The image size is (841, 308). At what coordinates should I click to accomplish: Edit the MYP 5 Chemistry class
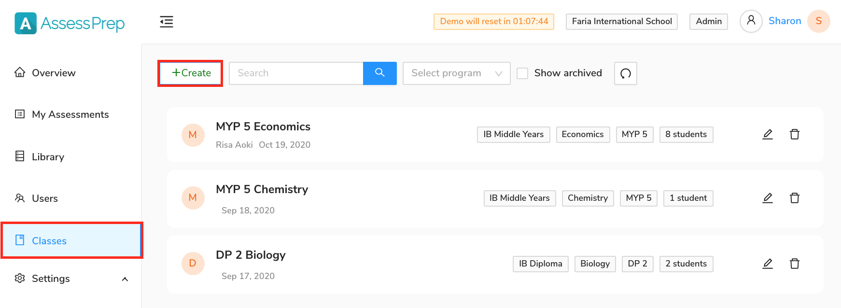click(768, 198)
